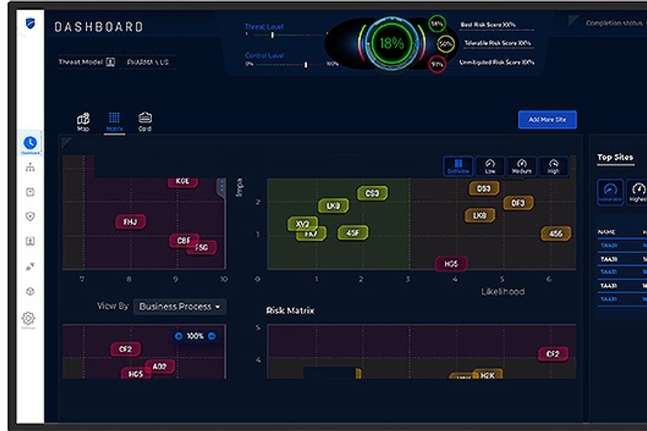Click the shield logo in the sidebar
647x431 pixels.
[30, 23]
